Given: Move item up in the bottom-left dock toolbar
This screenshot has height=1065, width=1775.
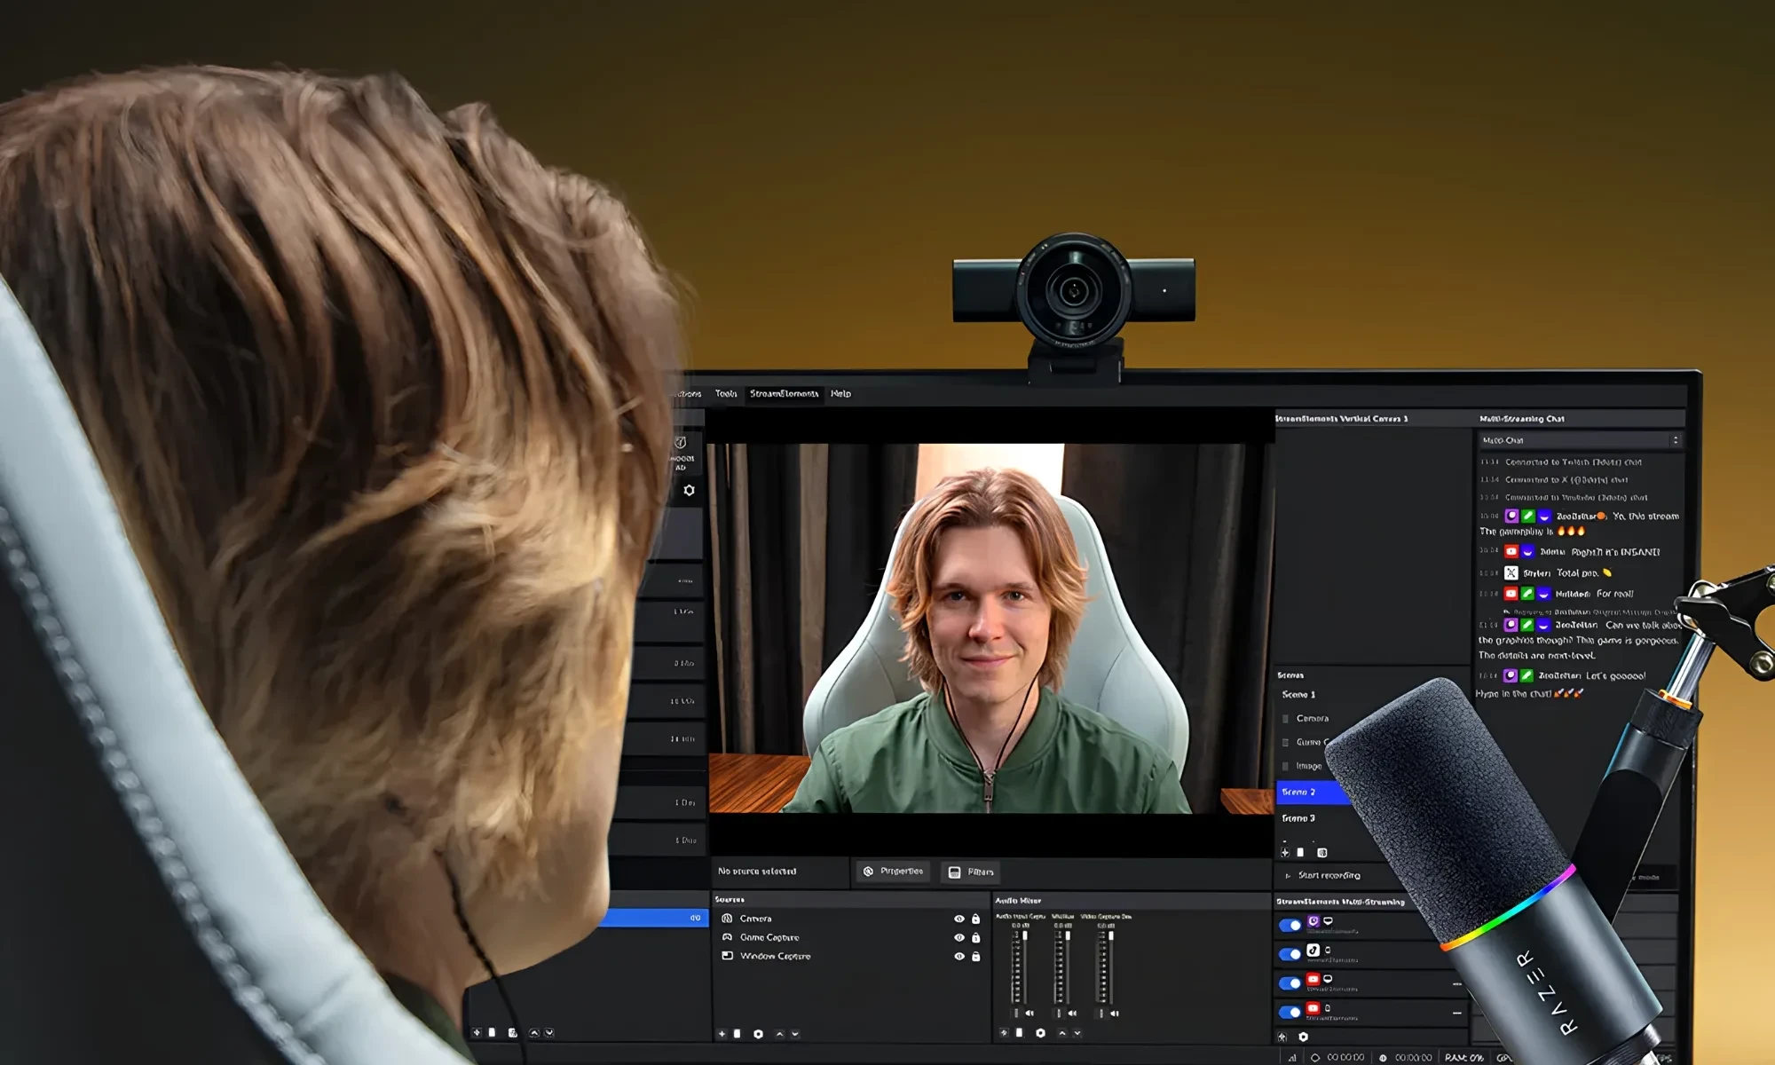Looking at the screenshot, I should [534, 1033].
